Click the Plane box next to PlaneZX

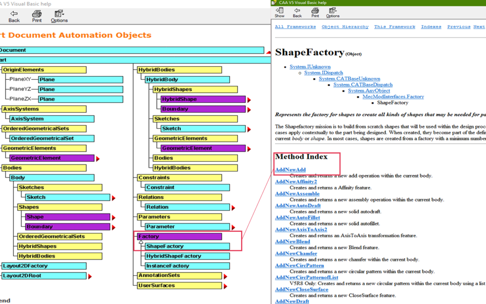click(x=81, y=99)
